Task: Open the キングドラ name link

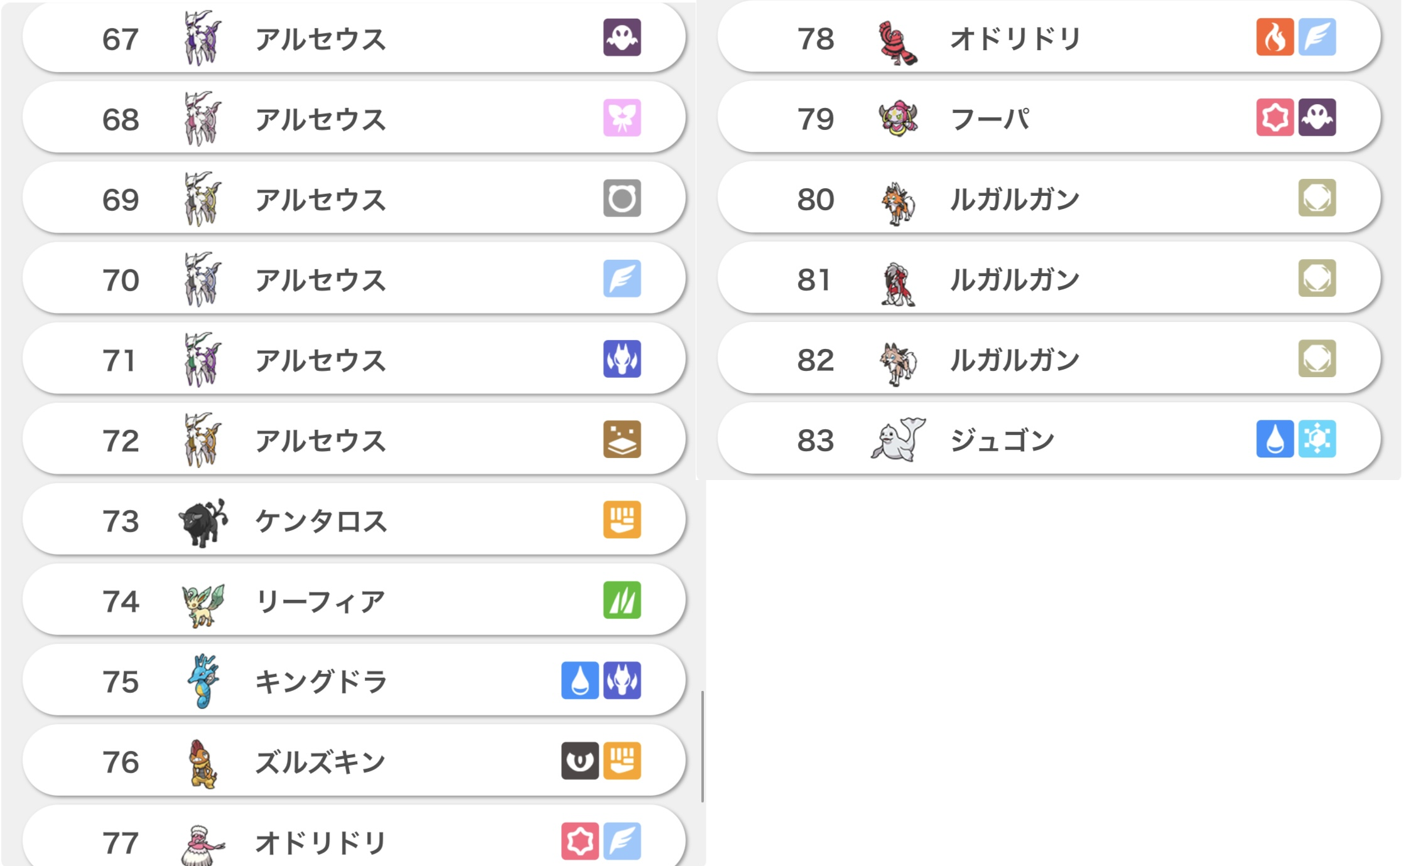Action: pos(320,682)
